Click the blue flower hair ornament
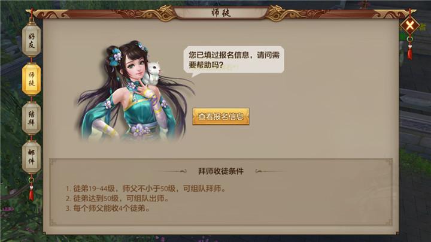Viewport: 431px width, 242px height. coord(116,57)
